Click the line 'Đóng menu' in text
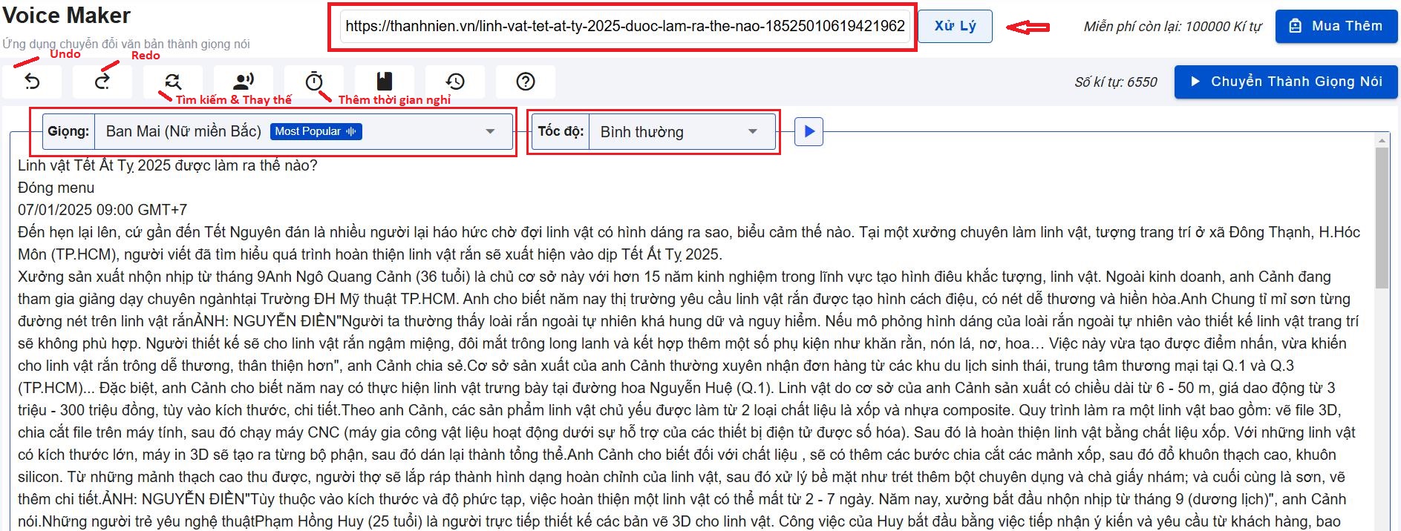 coord(56,188)
